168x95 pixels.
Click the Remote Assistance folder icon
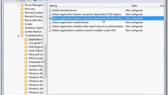[22, 13]
